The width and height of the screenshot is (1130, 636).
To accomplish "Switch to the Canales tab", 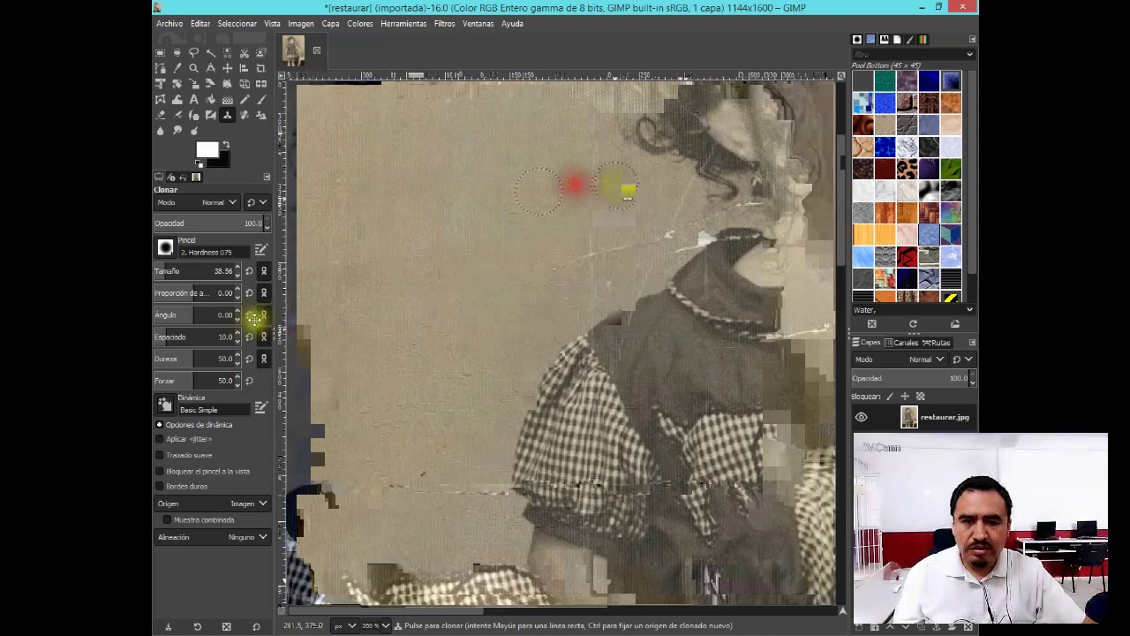I will tap(900, 343).
